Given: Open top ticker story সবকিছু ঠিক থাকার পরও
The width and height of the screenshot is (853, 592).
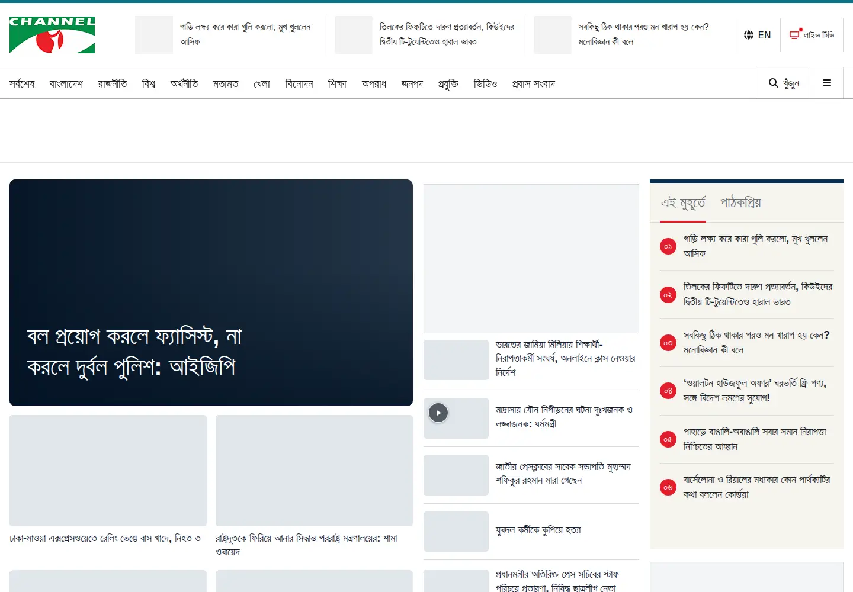Looking at the screenshot, I should 643,35.
